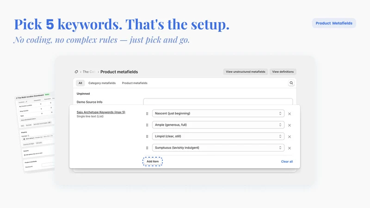
Task: Grab drag handle for Ample keyword row
Action: [147, 125]
